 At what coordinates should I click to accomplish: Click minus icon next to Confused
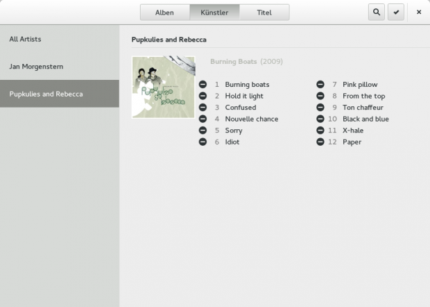tap(203, 108)
